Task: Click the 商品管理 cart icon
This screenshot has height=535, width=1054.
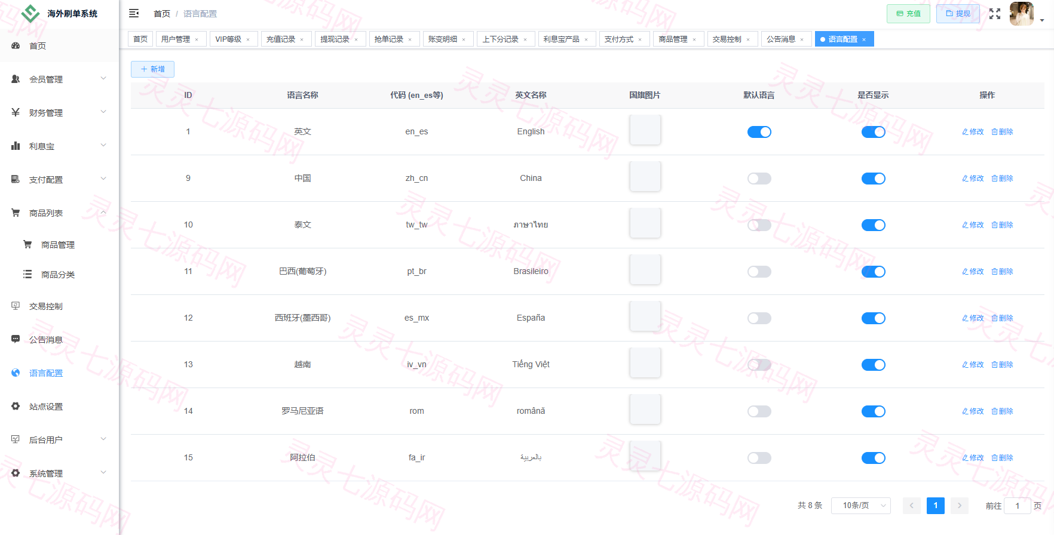Action: click(27, 245)
